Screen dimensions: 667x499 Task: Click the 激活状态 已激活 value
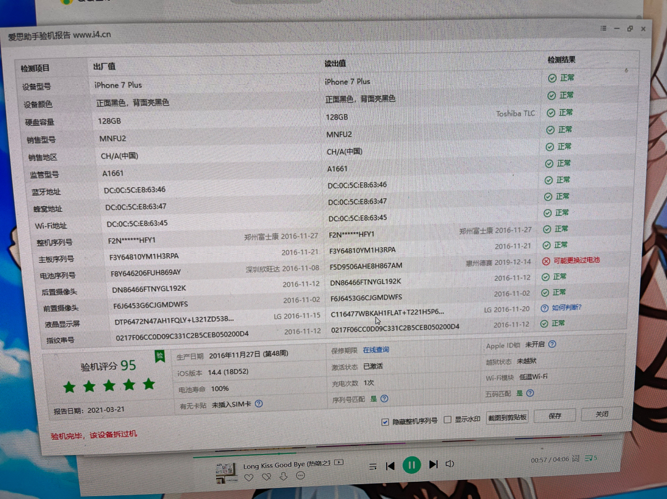click(373, 366)
